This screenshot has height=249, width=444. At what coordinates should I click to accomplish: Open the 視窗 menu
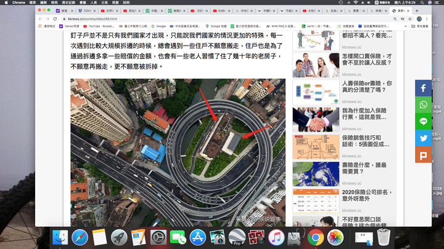pyautogui.click(x=115, y=2)
